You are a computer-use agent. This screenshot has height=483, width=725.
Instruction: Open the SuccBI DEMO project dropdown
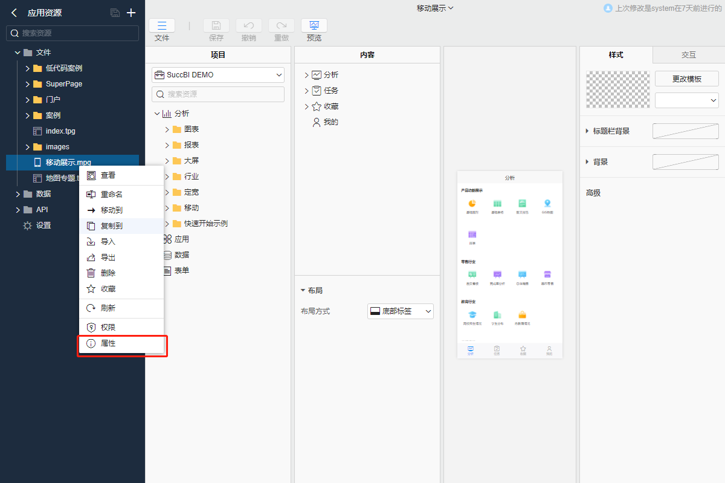218,75
